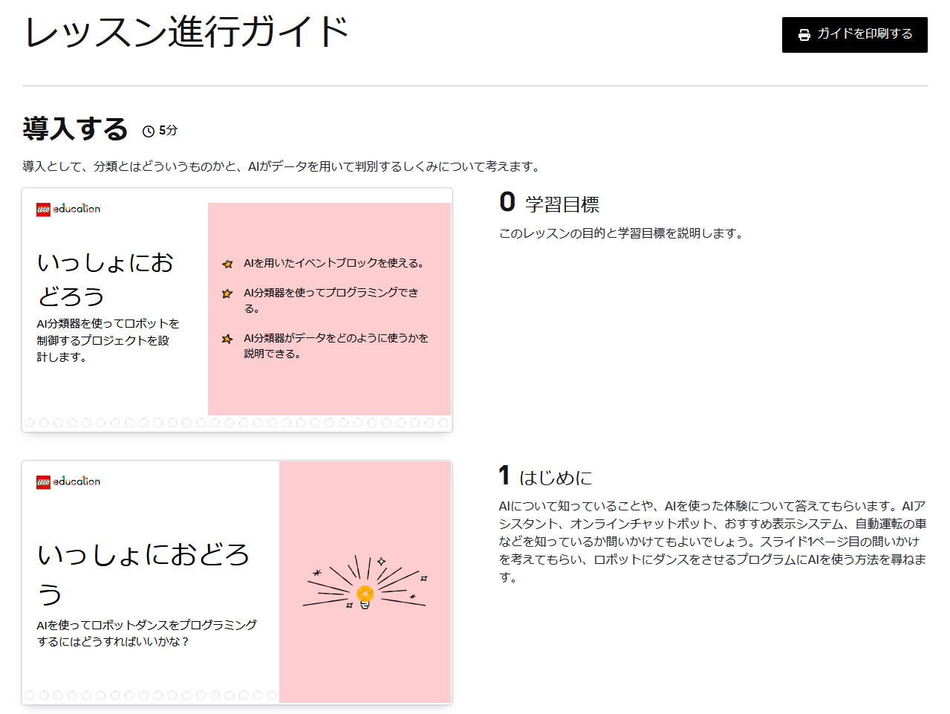
Task: Click the star beside AI分類器を使ってプログラミングできる
Action: coord(227,293)
